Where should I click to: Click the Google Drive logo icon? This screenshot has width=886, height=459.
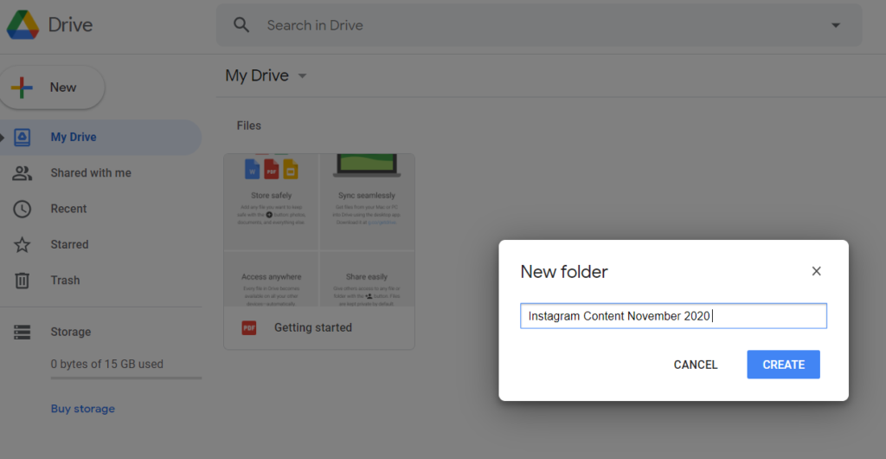[x=22, y=25]
